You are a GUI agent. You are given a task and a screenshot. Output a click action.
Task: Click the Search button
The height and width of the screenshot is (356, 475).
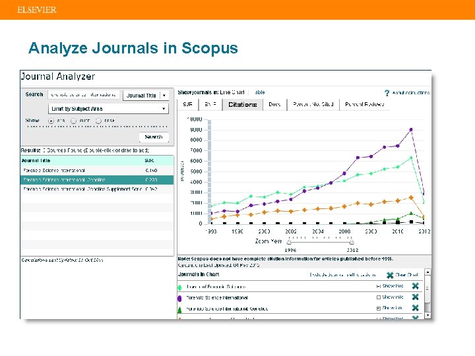click(154, 137)
